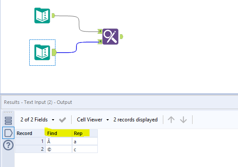Select the Find Replace tool
This screenshot has height=167, width=238.
pos(110,36)
